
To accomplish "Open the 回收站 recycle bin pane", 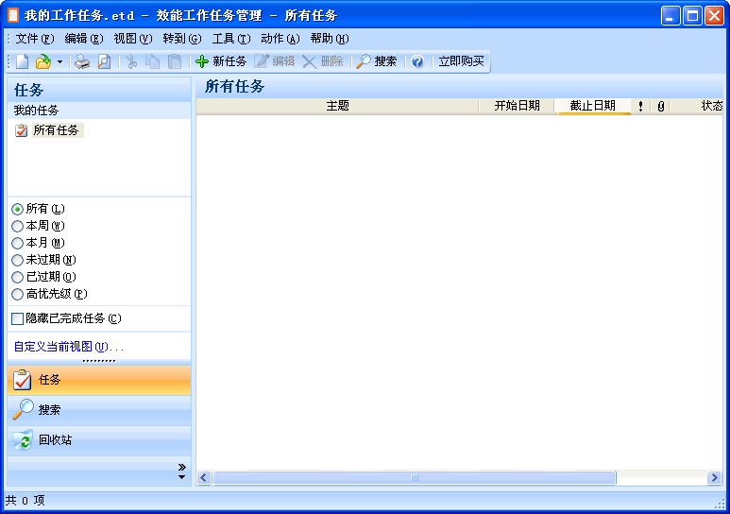I will [99, 440].
